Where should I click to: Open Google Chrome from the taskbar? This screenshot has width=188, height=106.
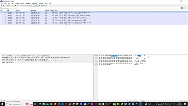pyautogui.click(x=51, y=104)
